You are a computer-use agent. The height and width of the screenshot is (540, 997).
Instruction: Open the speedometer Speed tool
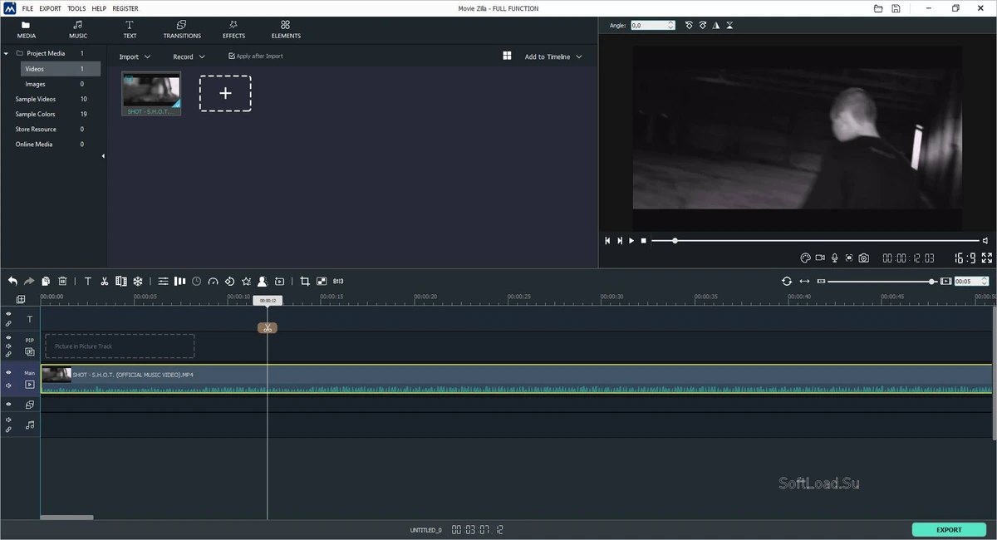click(x=213, y=281)
